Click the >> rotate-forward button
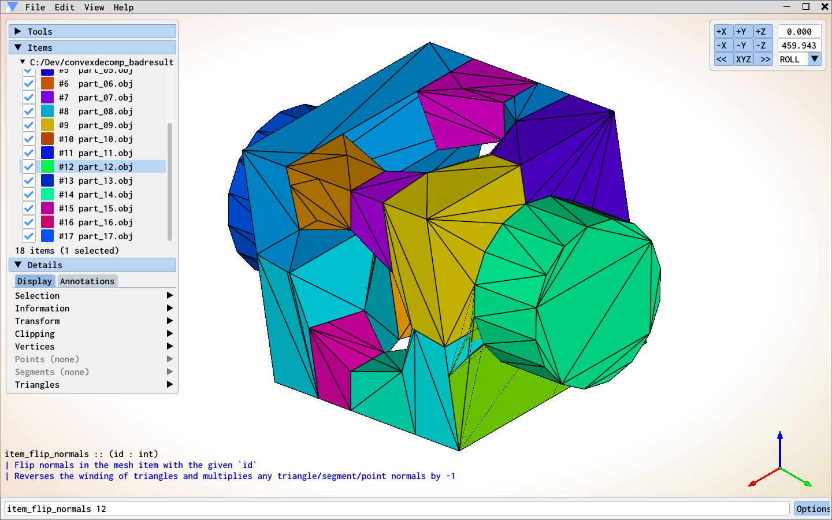Viewport: 832px width, 520px height. [x=763, y=60]
